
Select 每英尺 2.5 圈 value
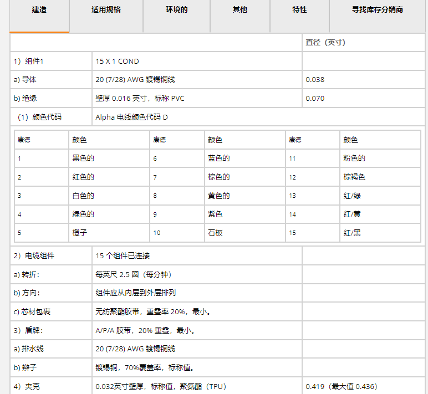click(134, 274)
